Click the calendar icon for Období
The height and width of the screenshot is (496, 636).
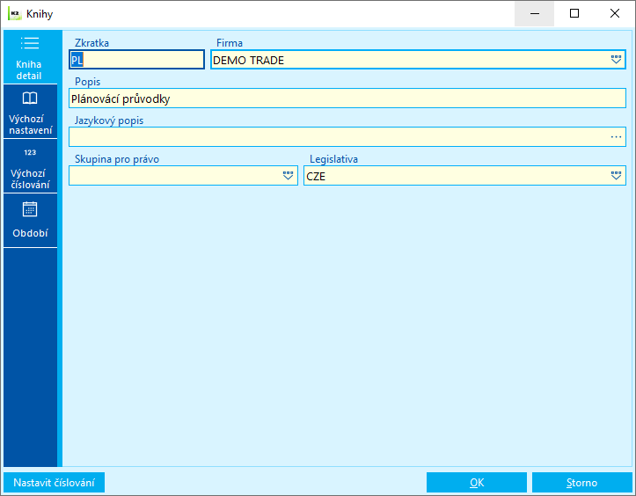30,209
